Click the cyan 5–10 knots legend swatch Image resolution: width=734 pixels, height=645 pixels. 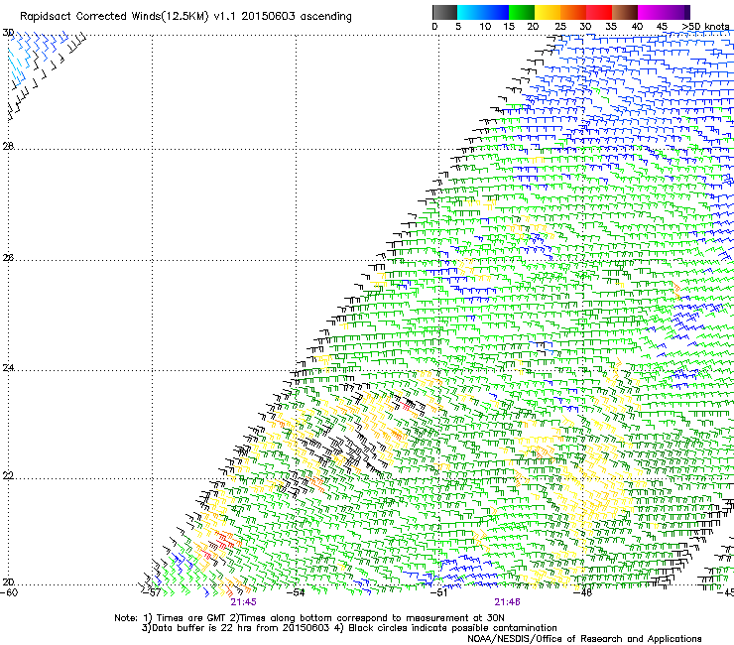point(470,12)
